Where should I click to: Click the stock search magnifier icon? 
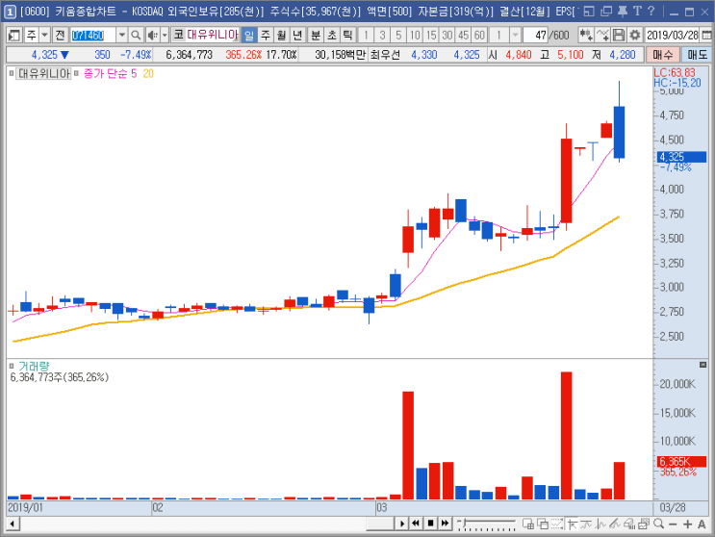(136, 35)
